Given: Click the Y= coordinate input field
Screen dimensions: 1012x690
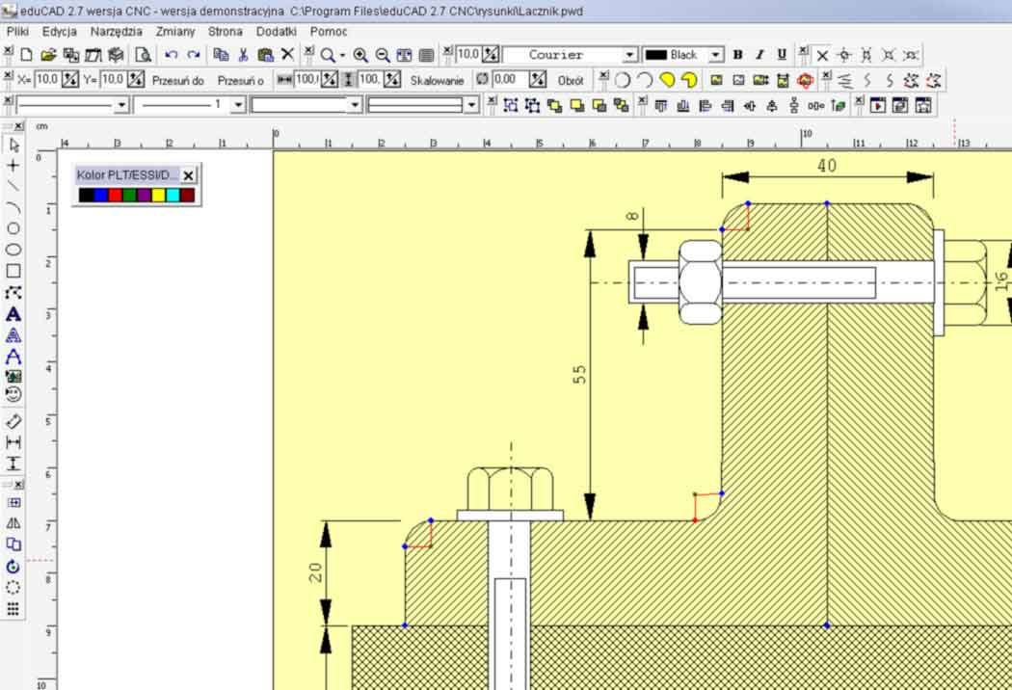Looking at the screenshot, I should pos(113,80).
